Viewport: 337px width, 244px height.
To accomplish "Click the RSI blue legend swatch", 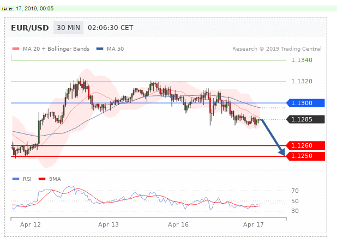I will pyautogui.click(x=16, y=179).
